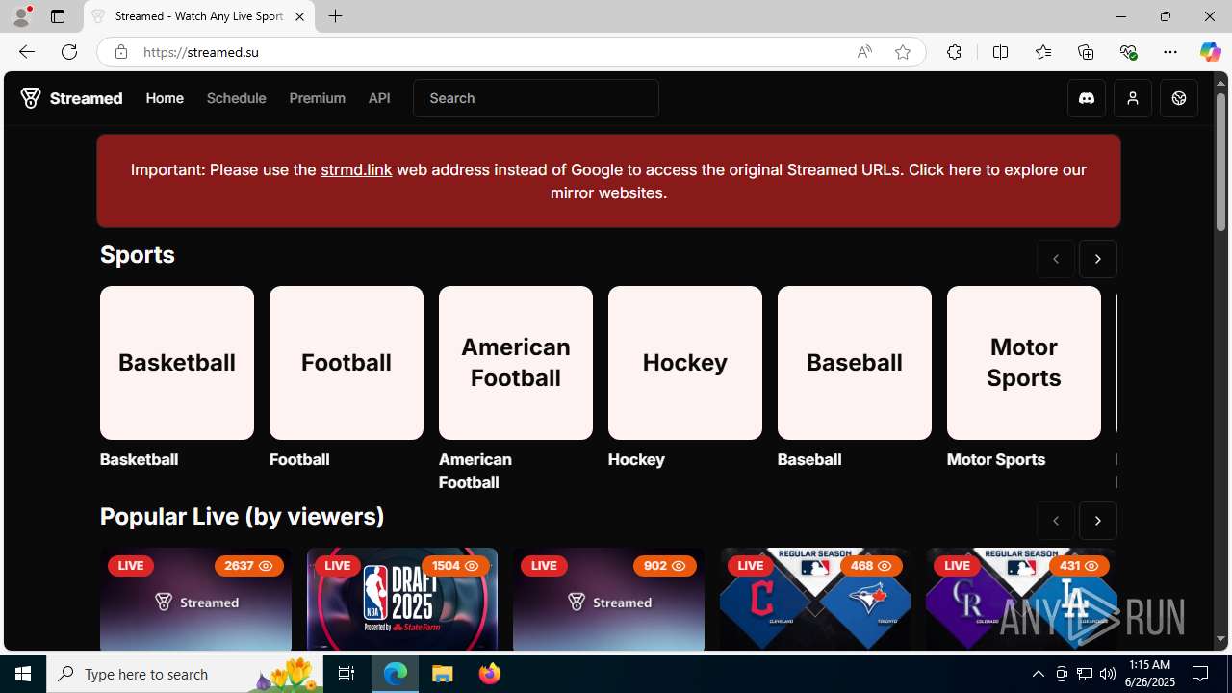
Task: Open Collections icon
Action: [x=1086, y=52]
